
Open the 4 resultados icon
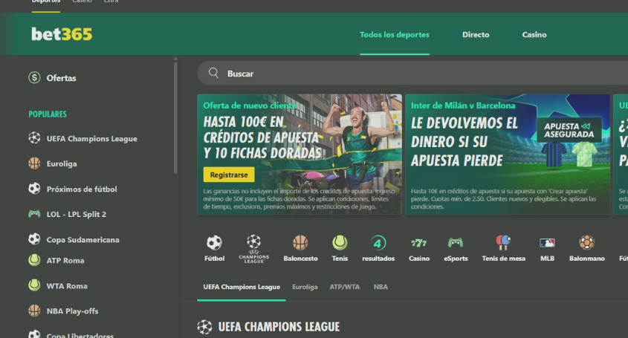pyautogui.click(x=378, y=243)
